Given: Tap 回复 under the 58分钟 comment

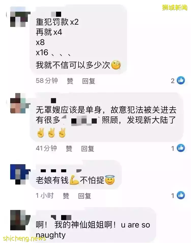Looking at the screenshot, I should (89, 81).
